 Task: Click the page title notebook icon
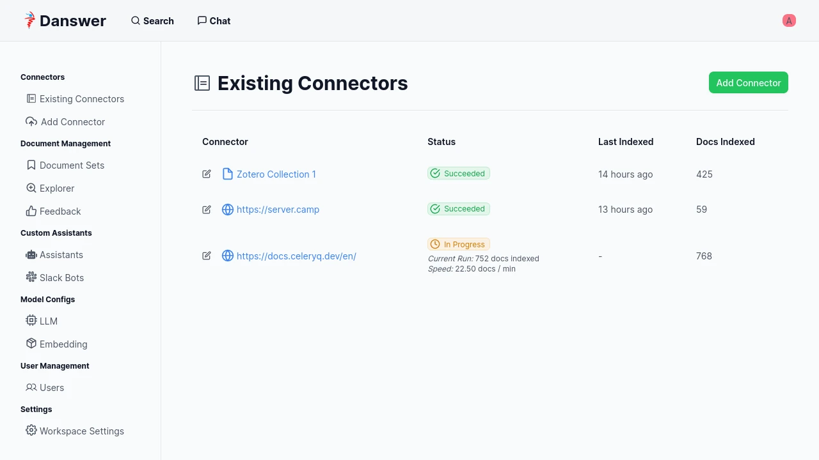coord(202,83)
